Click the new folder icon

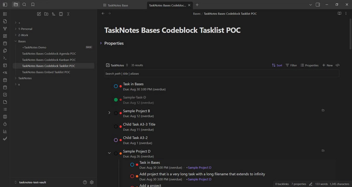[46, 14]
